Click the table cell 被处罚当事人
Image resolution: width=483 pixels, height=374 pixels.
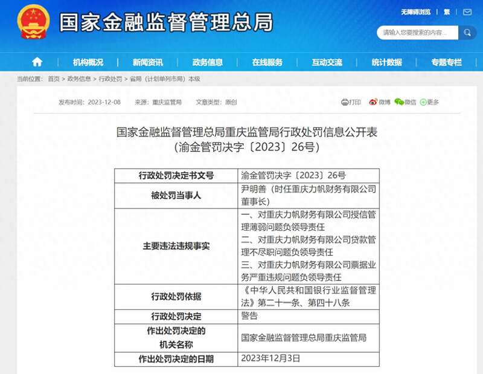(x=176, y=196)
